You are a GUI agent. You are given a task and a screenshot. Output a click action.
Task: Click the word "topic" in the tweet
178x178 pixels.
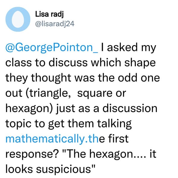click(x=18, y=124)
